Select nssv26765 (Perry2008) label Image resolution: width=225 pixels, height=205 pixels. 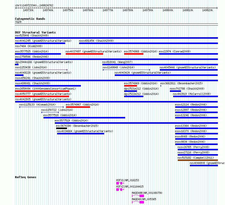[193, 147]
